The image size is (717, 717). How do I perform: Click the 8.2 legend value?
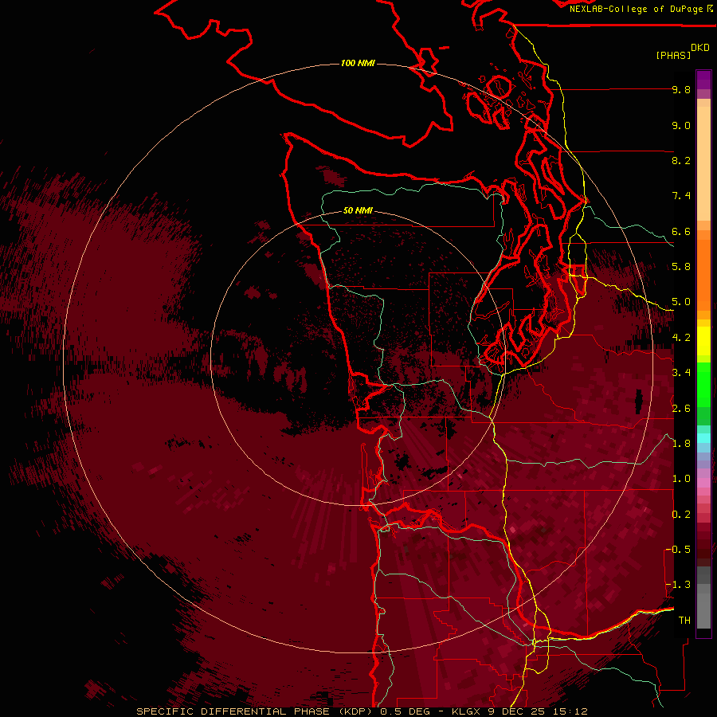coord(681,160)
